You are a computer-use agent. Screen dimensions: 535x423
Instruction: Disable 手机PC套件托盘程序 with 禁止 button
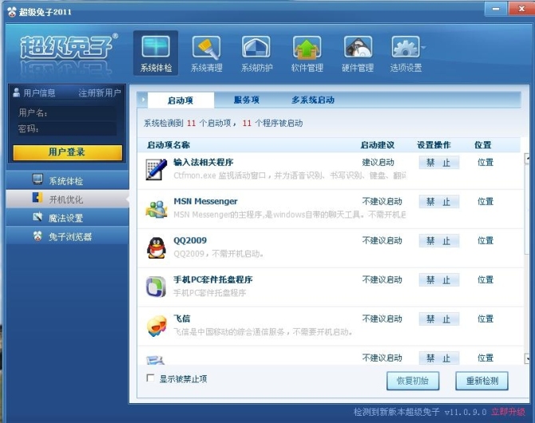(x=439, y=280)
